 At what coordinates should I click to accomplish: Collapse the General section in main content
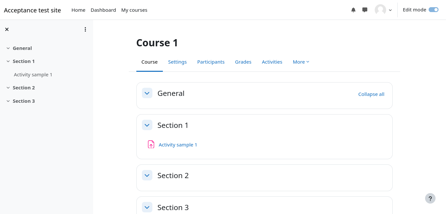pyautogui.click(x=147, y=93)
